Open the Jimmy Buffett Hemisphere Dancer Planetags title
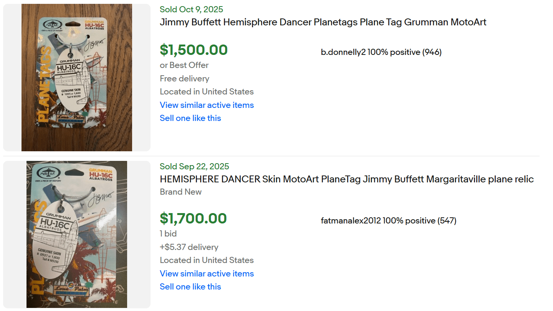 323,22
